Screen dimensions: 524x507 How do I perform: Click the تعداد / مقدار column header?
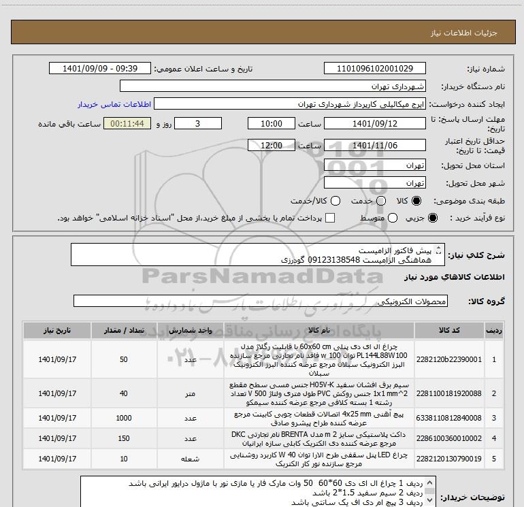coord(124,330)
